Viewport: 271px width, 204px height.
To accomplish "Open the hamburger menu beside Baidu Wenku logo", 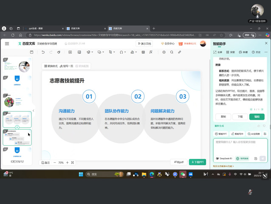I will click(x=7, y=43).
